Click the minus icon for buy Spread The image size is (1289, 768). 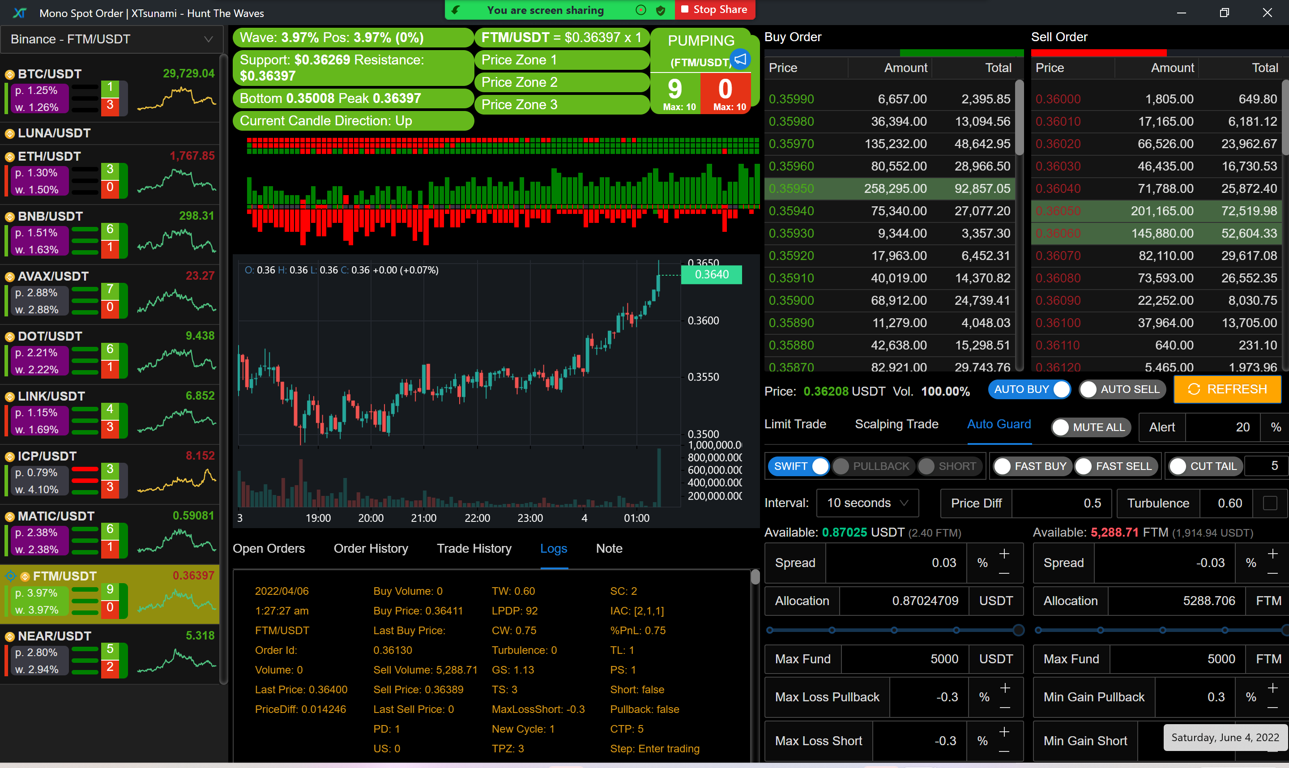pyautogui.click(x=1004, y=573)
